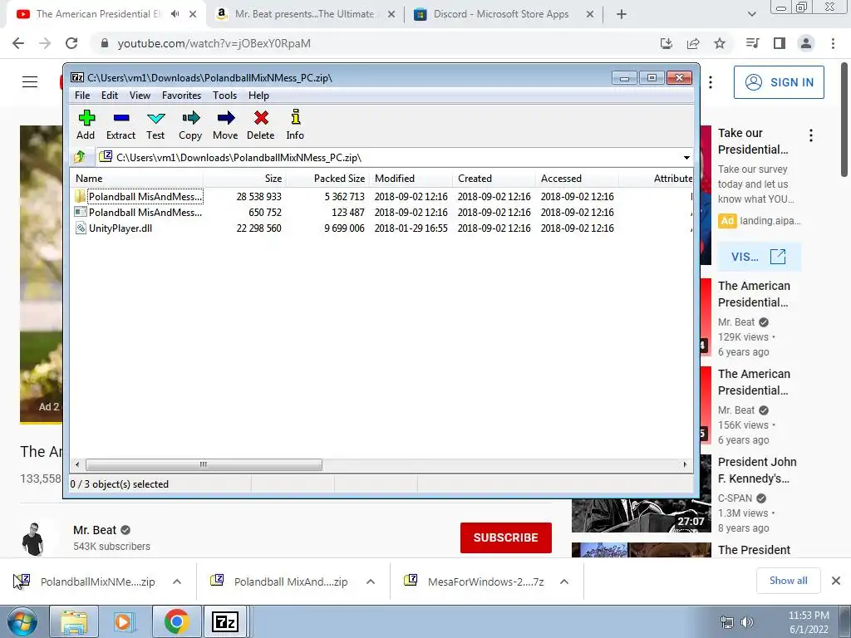The height and width of the screenshot is (638, 851).
Task: Open the Edit menu in 7-Zip
Action: pos(109,96)
